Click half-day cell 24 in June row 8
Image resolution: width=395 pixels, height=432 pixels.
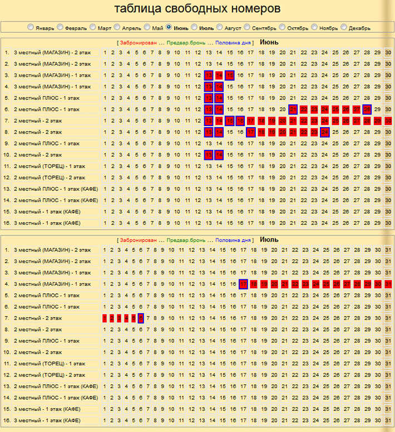[325, 132]
